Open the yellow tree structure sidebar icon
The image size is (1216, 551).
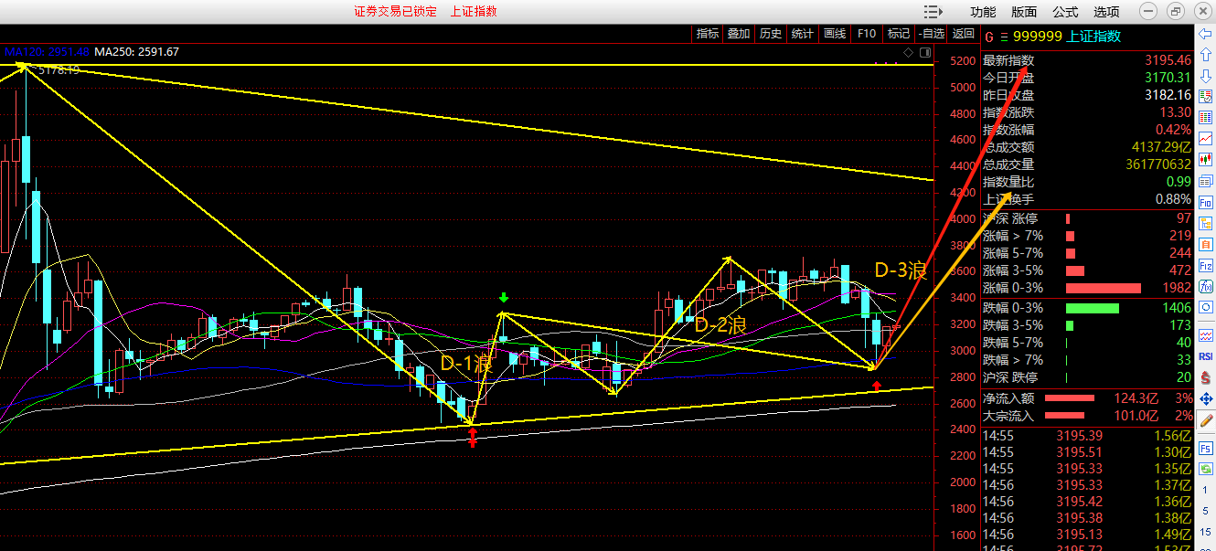tap(1206, 224)
